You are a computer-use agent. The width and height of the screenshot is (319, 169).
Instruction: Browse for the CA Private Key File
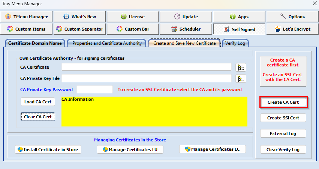[241, 78]
